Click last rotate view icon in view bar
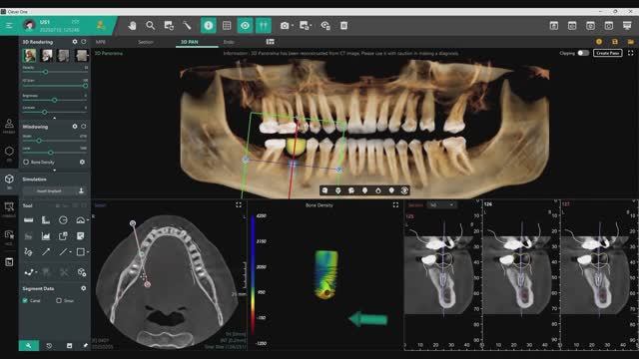This screenshot has height=359, width=639. pos(404,190)
